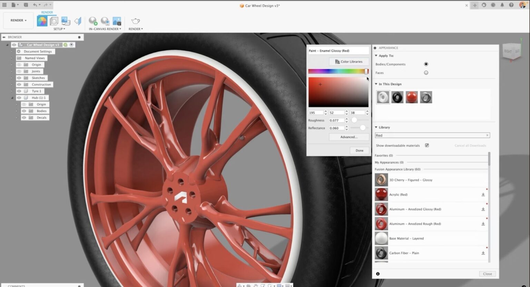
Task: Click the hue spectrum slider handle
Action: (x=366, y=71)
